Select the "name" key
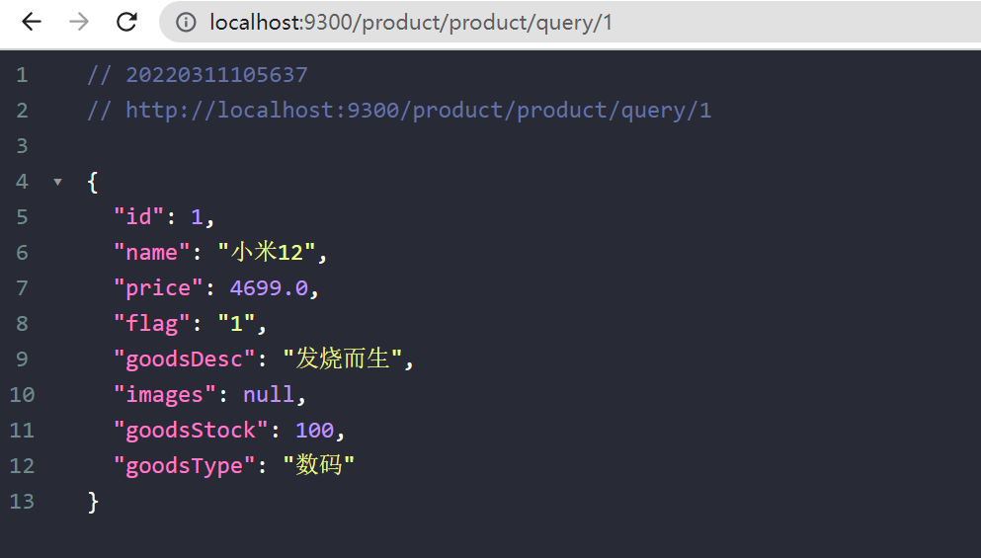This screenshot has height=558, width=981. (151, 253)
